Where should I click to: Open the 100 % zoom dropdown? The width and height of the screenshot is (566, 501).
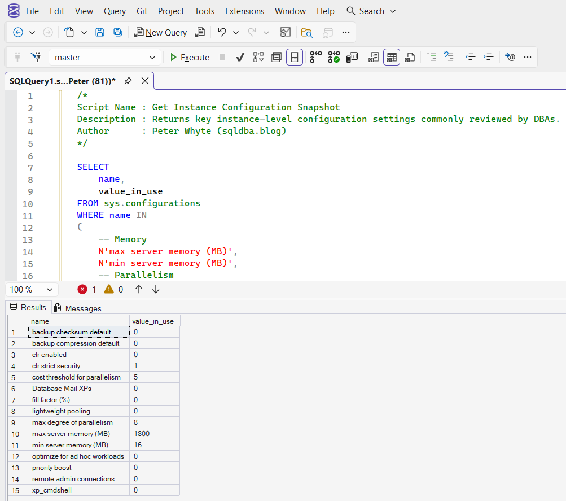(49, 289)
